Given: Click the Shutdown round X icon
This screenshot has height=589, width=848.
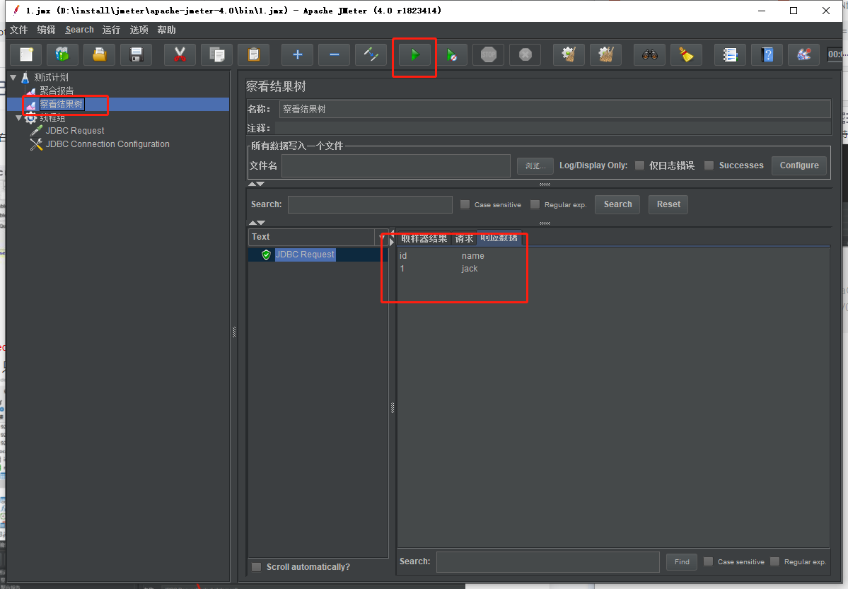Looking at the screenshot, I should click(525, 54).
